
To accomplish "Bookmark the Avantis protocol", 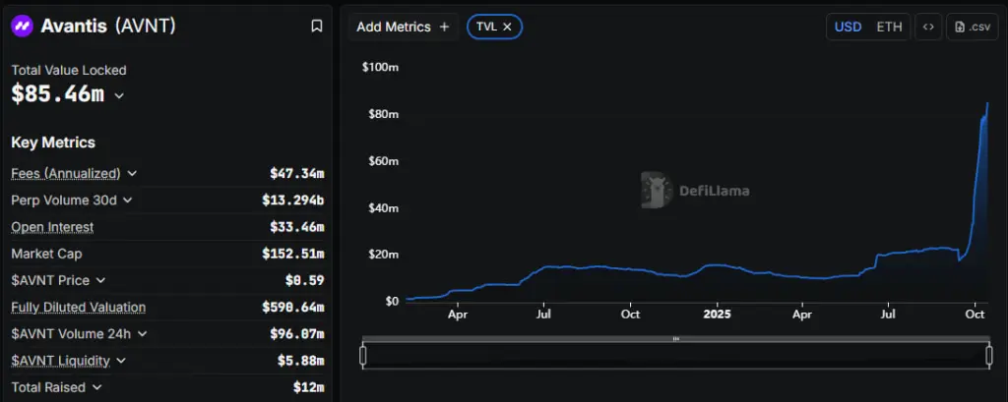I will [x=316, y=26].
